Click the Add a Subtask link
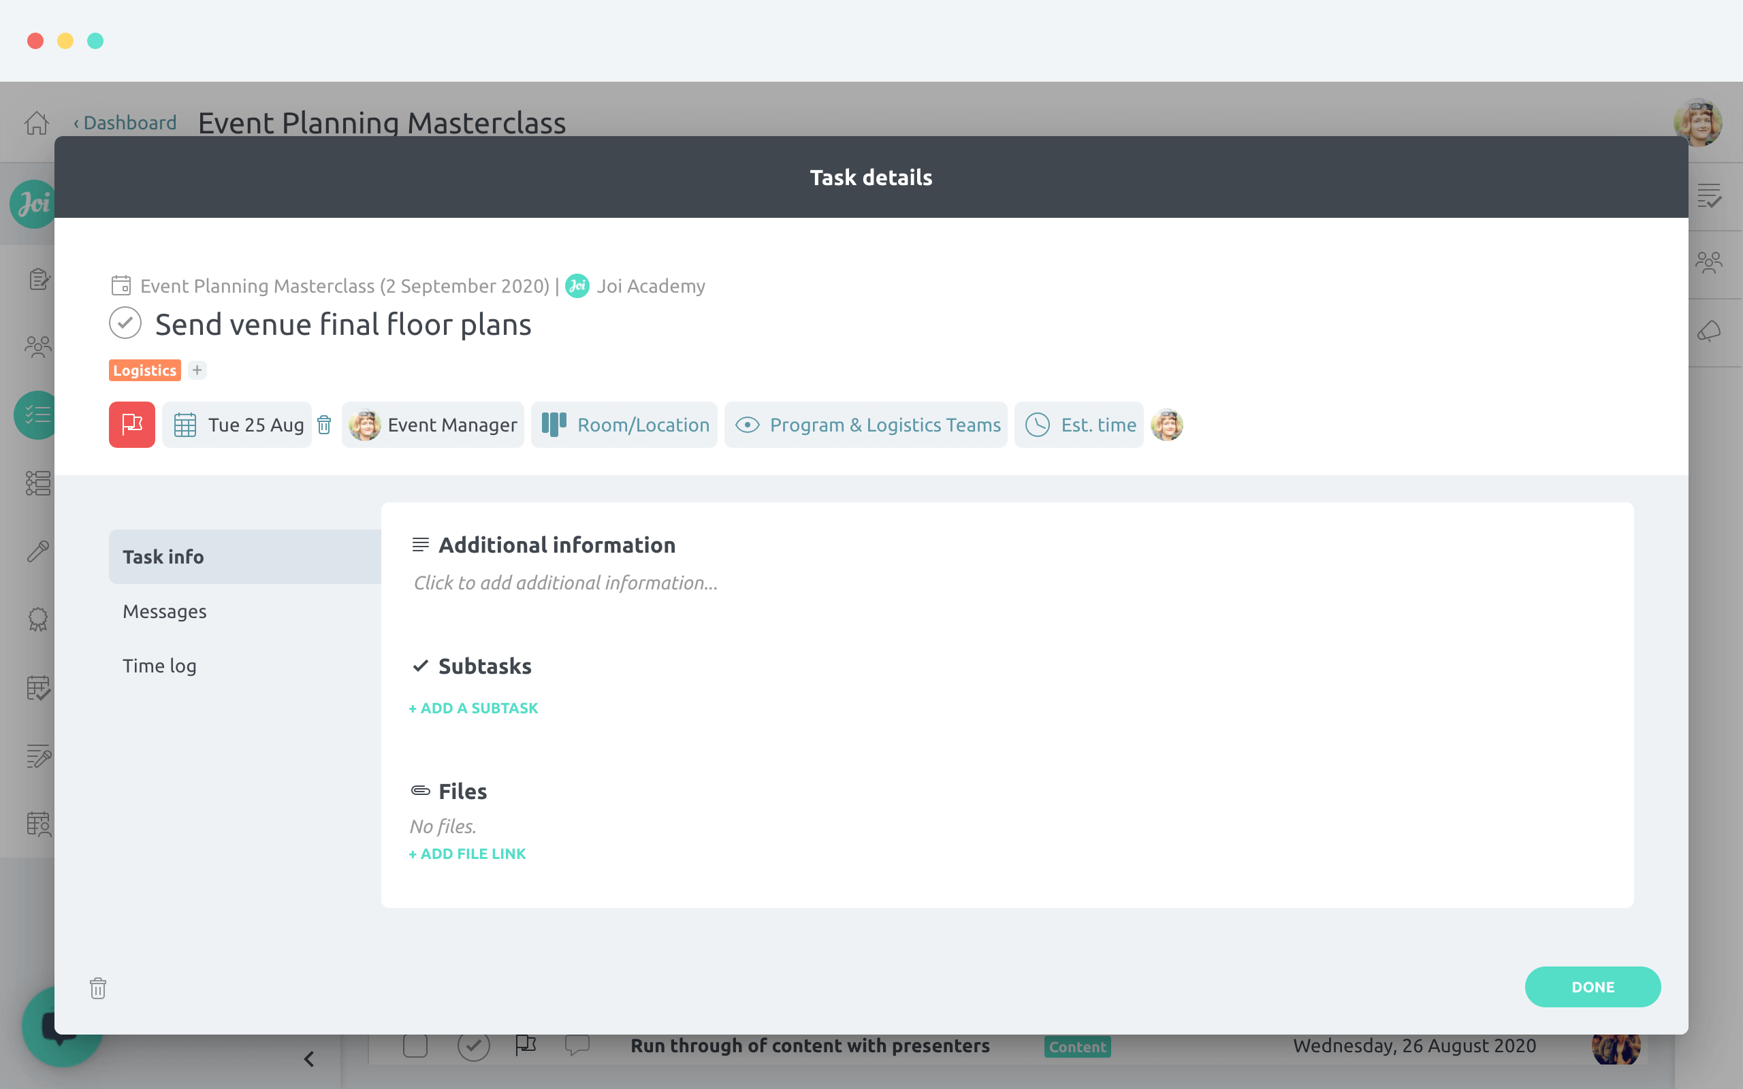 point(473,708)
